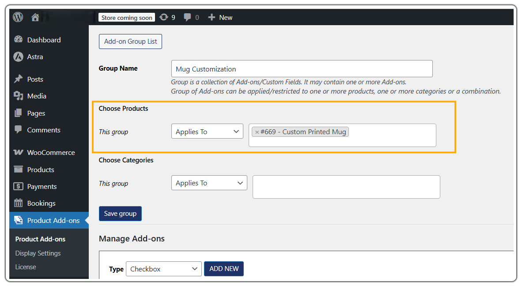Open Products via its sidebar icon
This screenshot has width=522, height=286.
[x=19, y=169]
